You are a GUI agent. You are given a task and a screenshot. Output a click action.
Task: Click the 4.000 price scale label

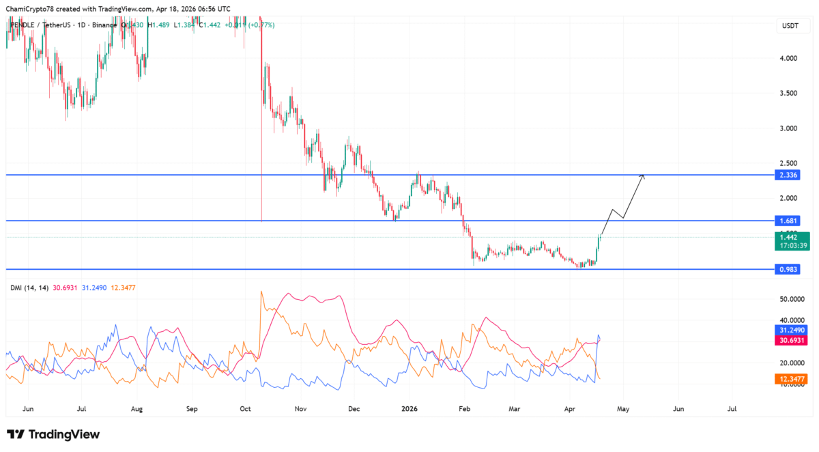tap(789, 58)
